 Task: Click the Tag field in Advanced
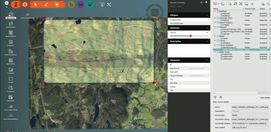pyautogui.click(x=189, y=79)
